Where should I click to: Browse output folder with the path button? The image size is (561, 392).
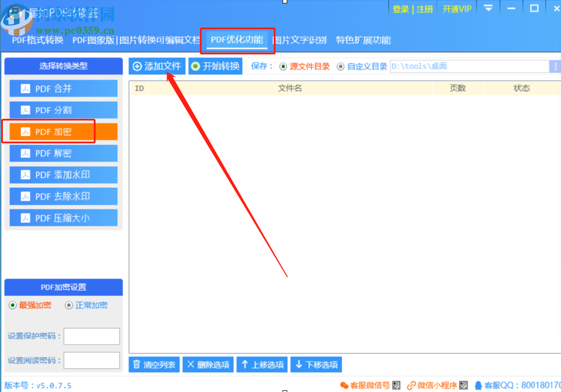point(556,66)
